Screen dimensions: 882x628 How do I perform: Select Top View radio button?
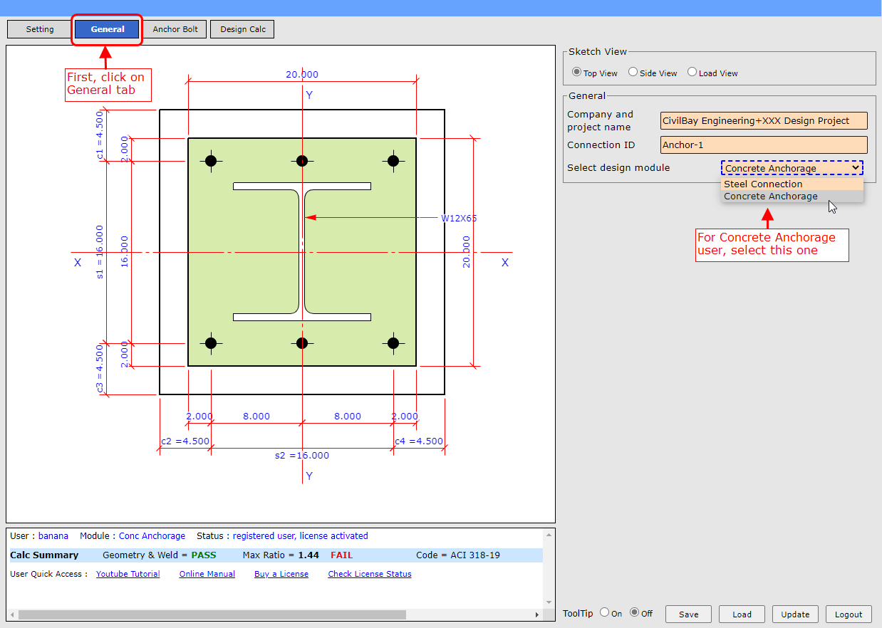pyautogui.click(x=577, y=73)
